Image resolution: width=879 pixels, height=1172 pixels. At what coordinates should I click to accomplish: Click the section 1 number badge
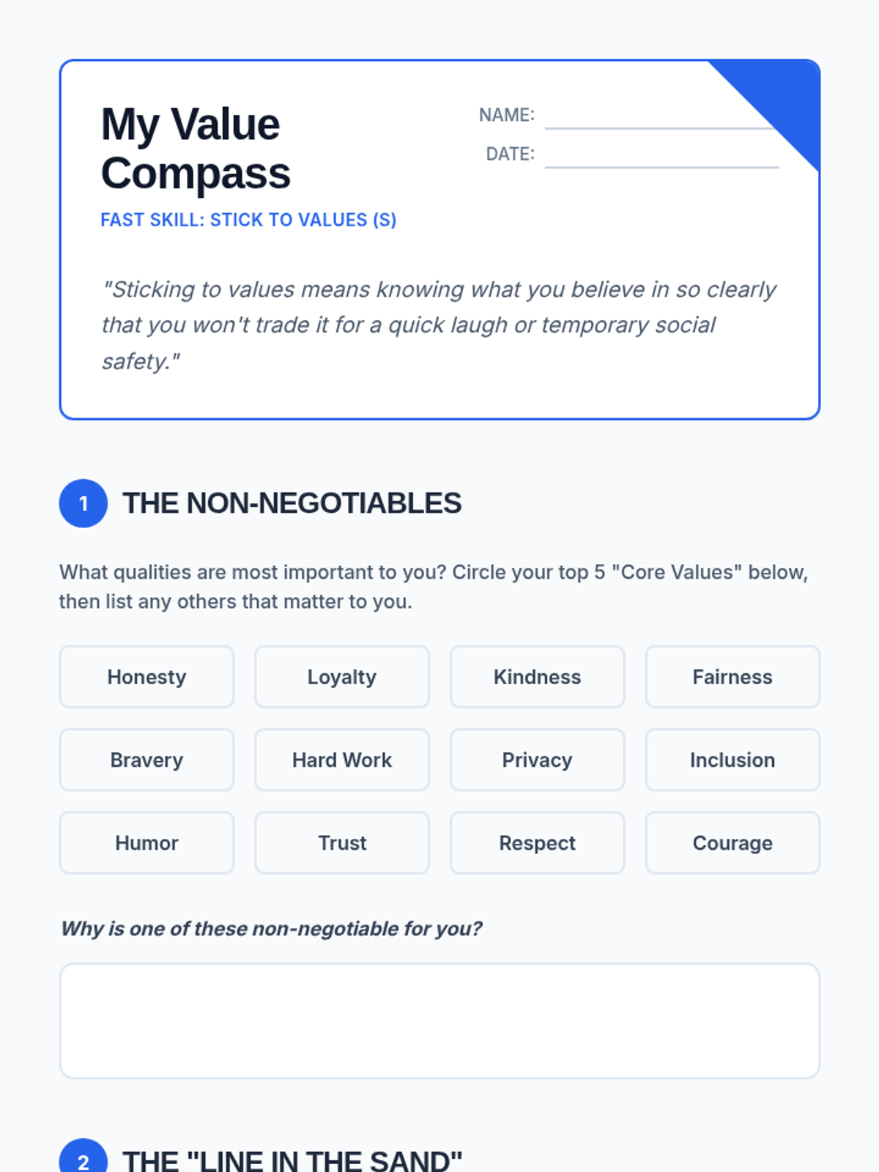[x=84, y=503]
